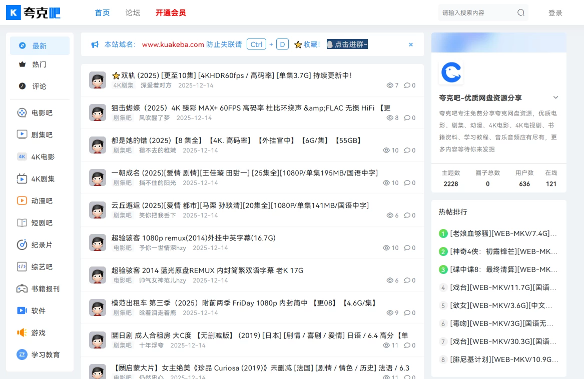Click the 点击进群 join group badge
Viewport: 584px width, 379px height.
(x=347, y=44)
